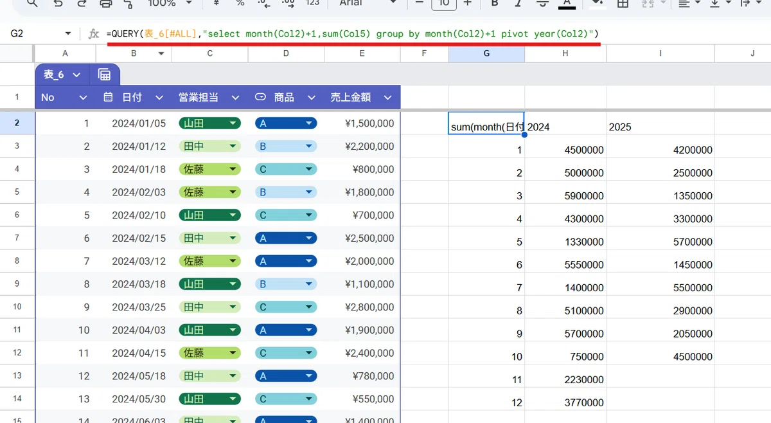Image resolution: width=771 pixels, height=423 pixels.
Task: Click column B header dropdown arrow
Action: click(162, 53)
